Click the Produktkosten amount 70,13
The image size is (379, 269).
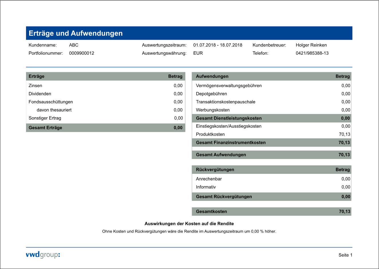(x=344, y=134)
